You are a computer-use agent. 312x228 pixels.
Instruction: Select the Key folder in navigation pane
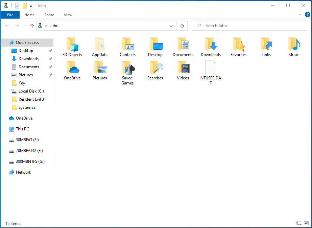point(22,83)
